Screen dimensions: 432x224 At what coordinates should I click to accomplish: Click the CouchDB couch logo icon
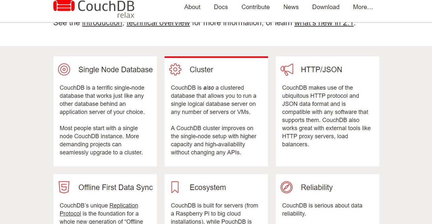[x=63, y=6]
